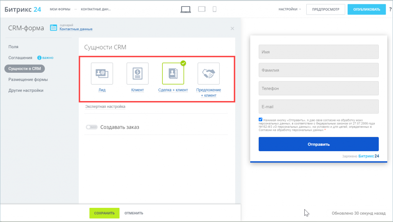Click the consent agreement text
Screen dimensions: 393x222
coord(317,125)
